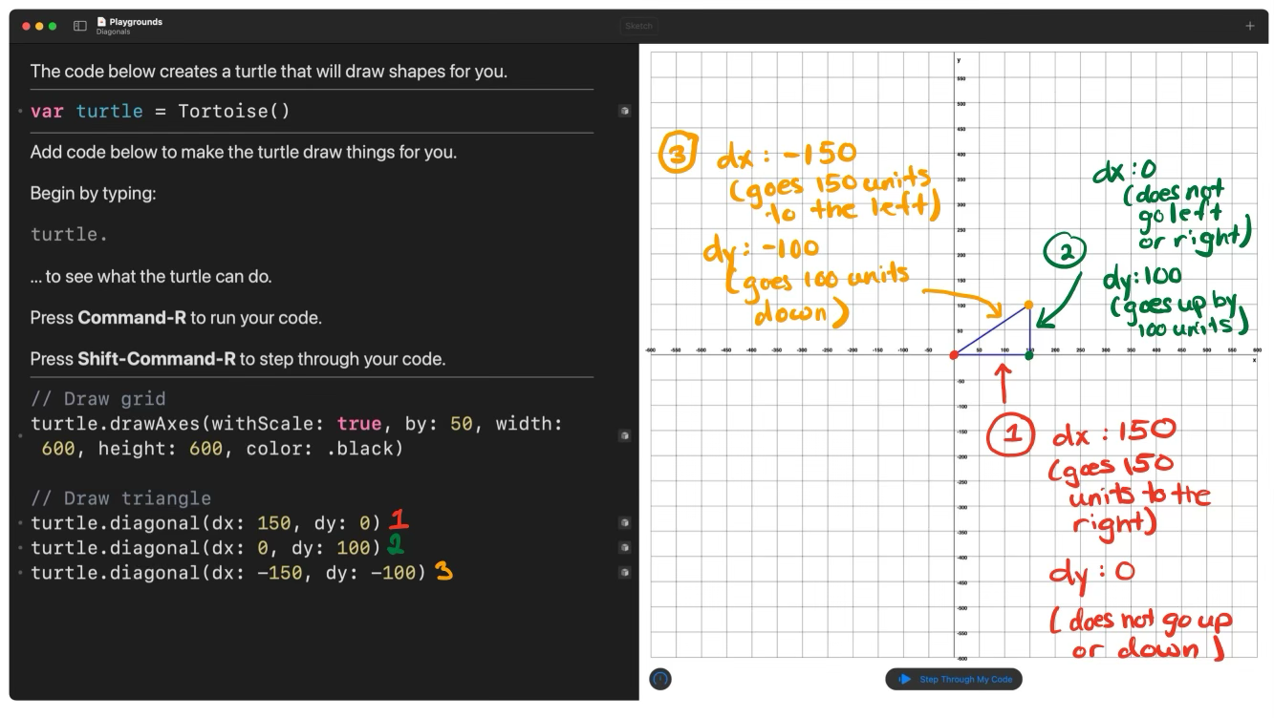Click the green dot on the x-axis
1274x718 pixels.
coord(1029,355)
